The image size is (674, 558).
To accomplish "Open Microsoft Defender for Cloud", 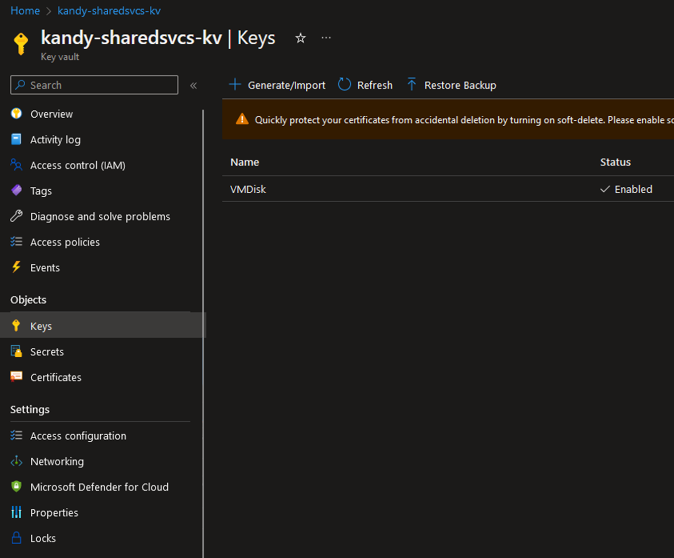I will [99, 487].
